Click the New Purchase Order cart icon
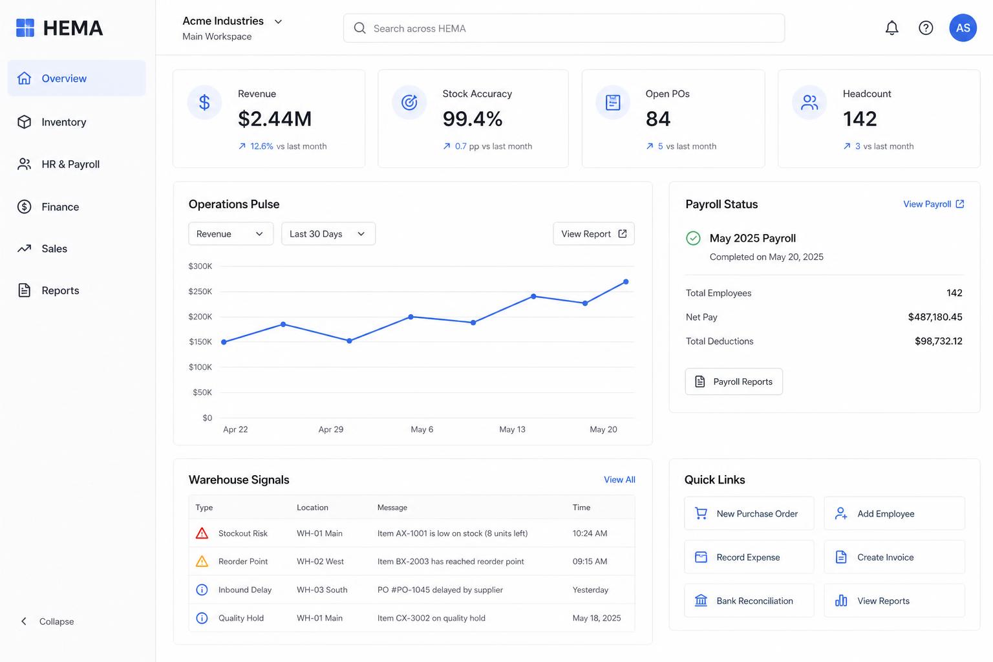Viewport: 993px width, 662px height. coord(701,514)
